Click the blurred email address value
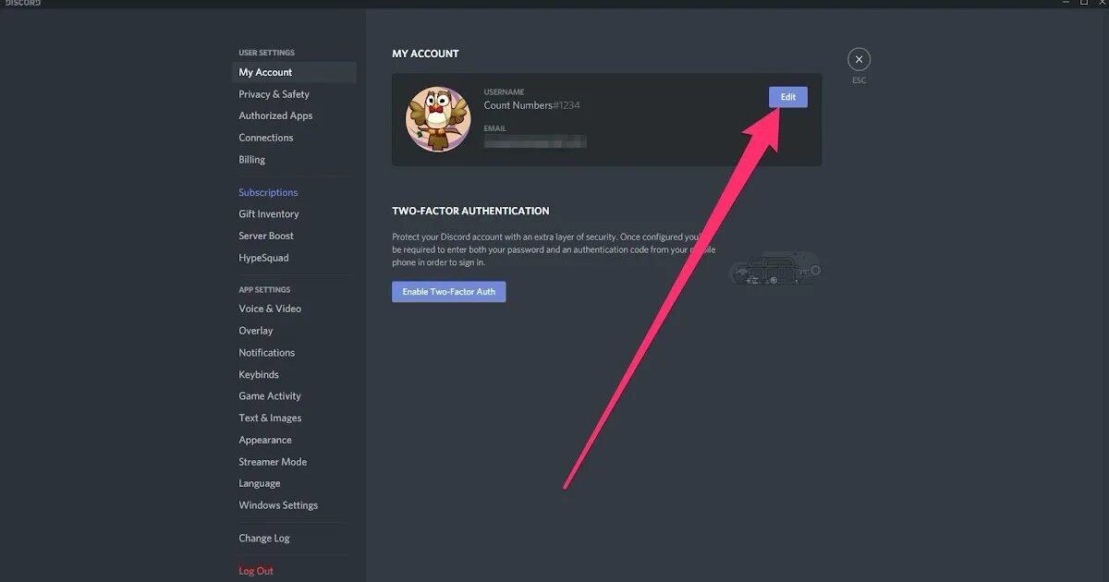1109x582 pixels. (535, 141)
